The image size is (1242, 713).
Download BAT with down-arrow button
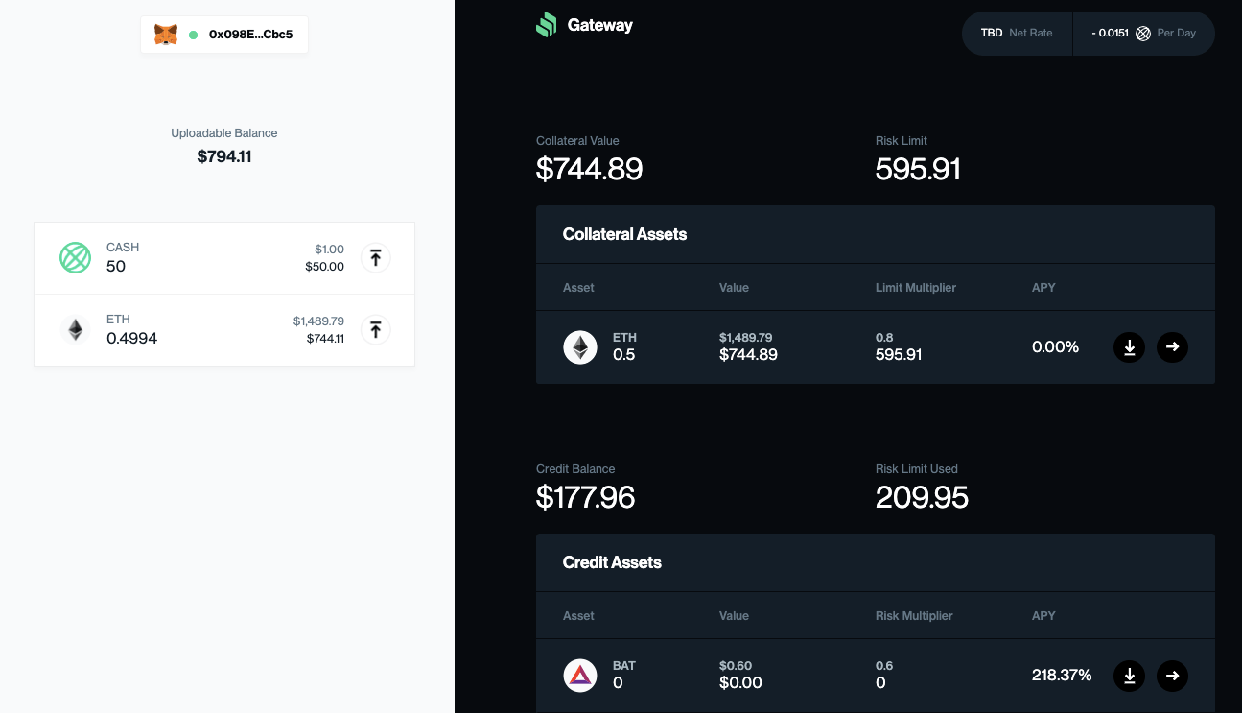click(x=1129, y=676)
